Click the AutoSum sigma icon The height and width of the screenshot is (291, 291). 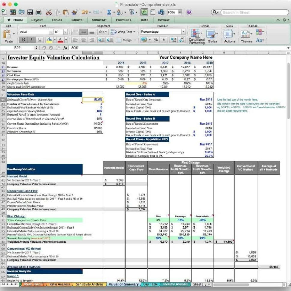(109, 12)
